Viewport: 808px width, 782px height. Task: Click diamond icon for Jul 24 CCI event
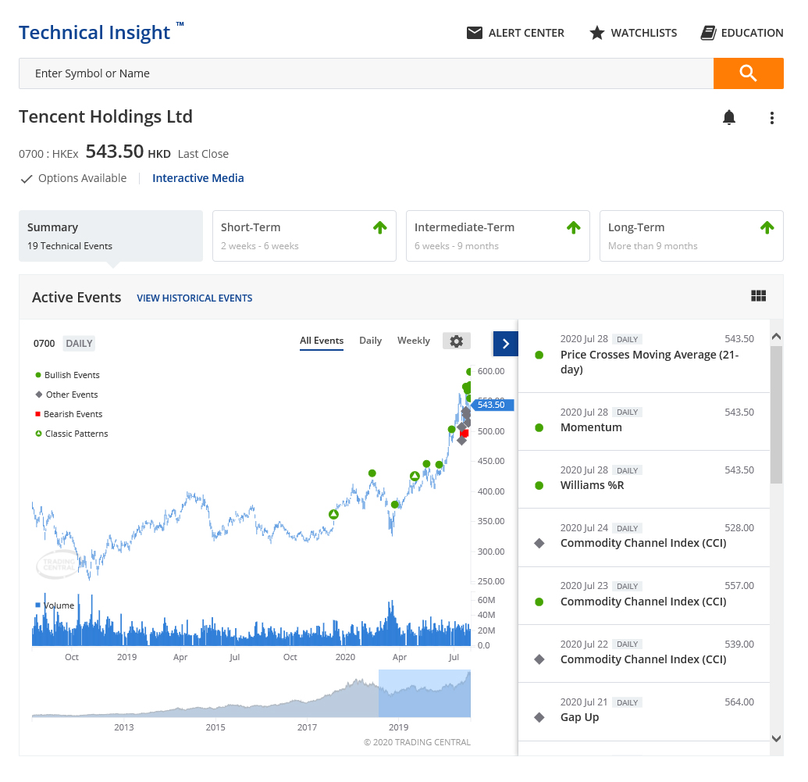[x=539, y=543]
